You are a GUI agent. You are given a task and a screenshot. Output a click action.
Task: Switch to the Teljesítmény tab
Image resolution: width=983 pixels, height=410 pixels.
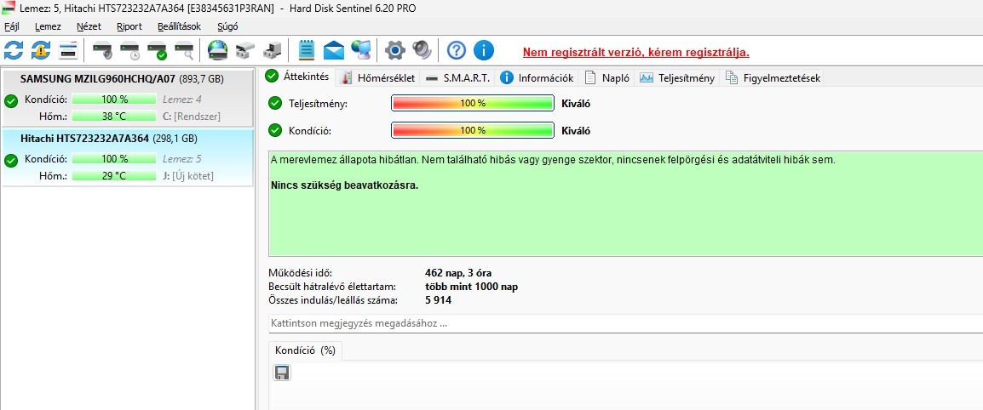678,78
